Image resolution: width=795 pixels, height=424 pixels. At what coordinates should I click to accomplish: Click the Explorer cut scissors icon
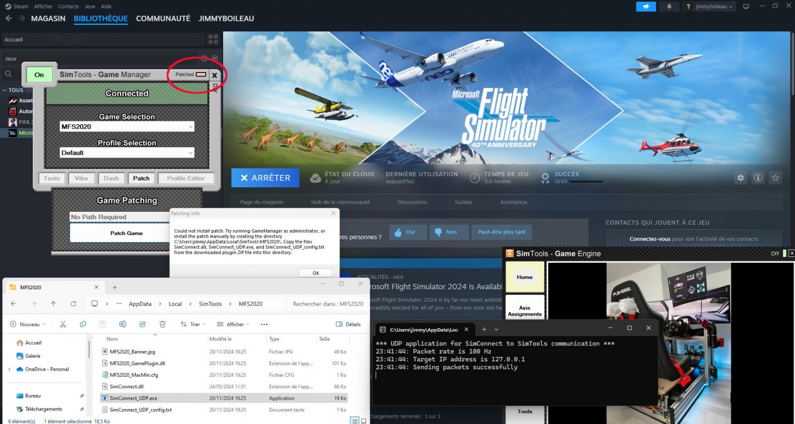pyautogui.click(x=63, y=324)
